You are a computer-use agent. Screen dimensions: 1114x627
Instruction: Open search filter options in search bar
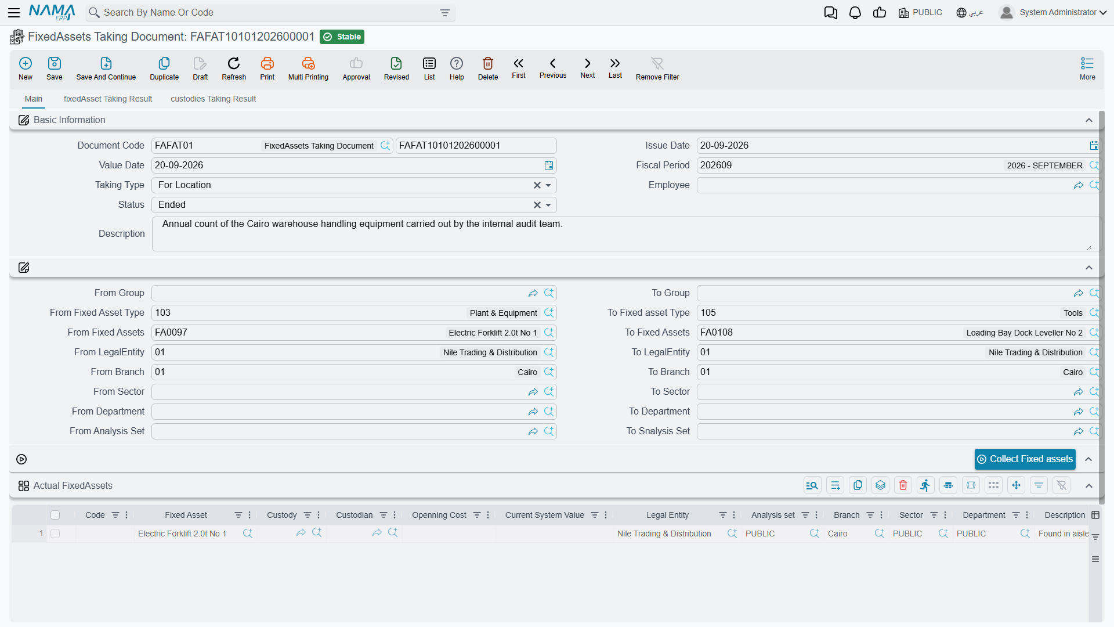coord(445,13)
